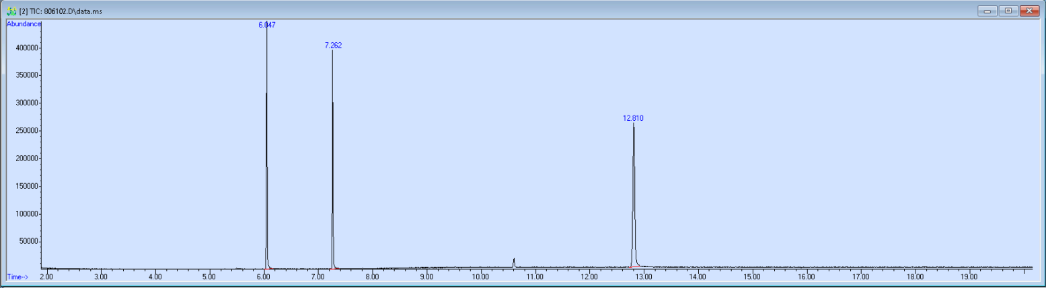Click the 12.00 time axis label
This screenshot has height=288, width=1046.
pyautogui.click(x=589, y=277)
